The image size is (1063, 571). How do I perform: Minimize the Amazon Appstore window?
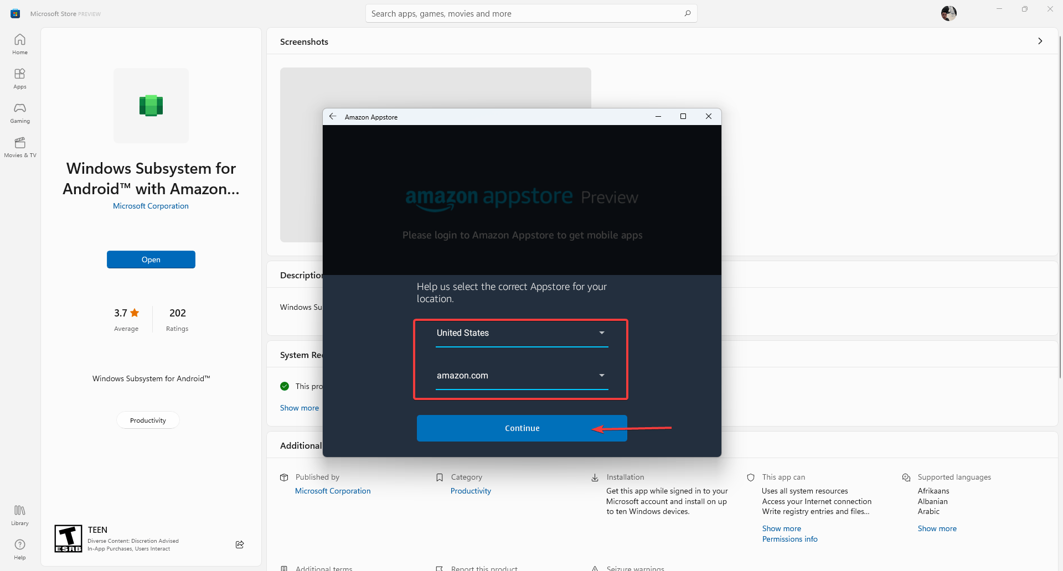658,117
